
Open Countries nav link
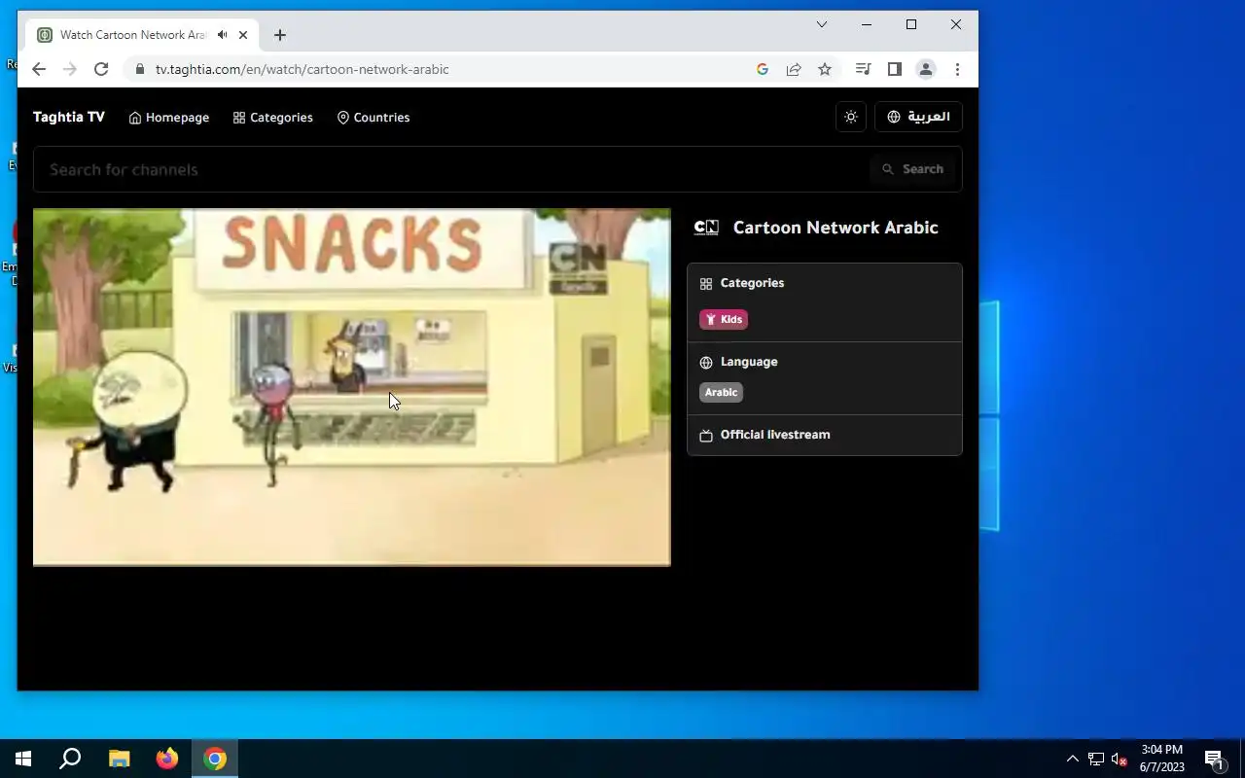[373, 118]
